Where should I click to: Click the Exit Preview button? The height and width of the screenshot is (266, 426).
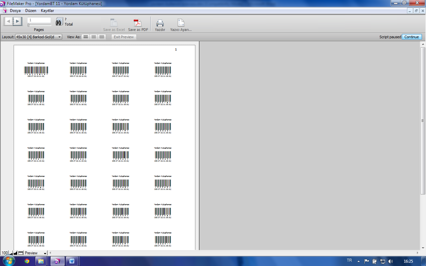click(x=124, y=37)
